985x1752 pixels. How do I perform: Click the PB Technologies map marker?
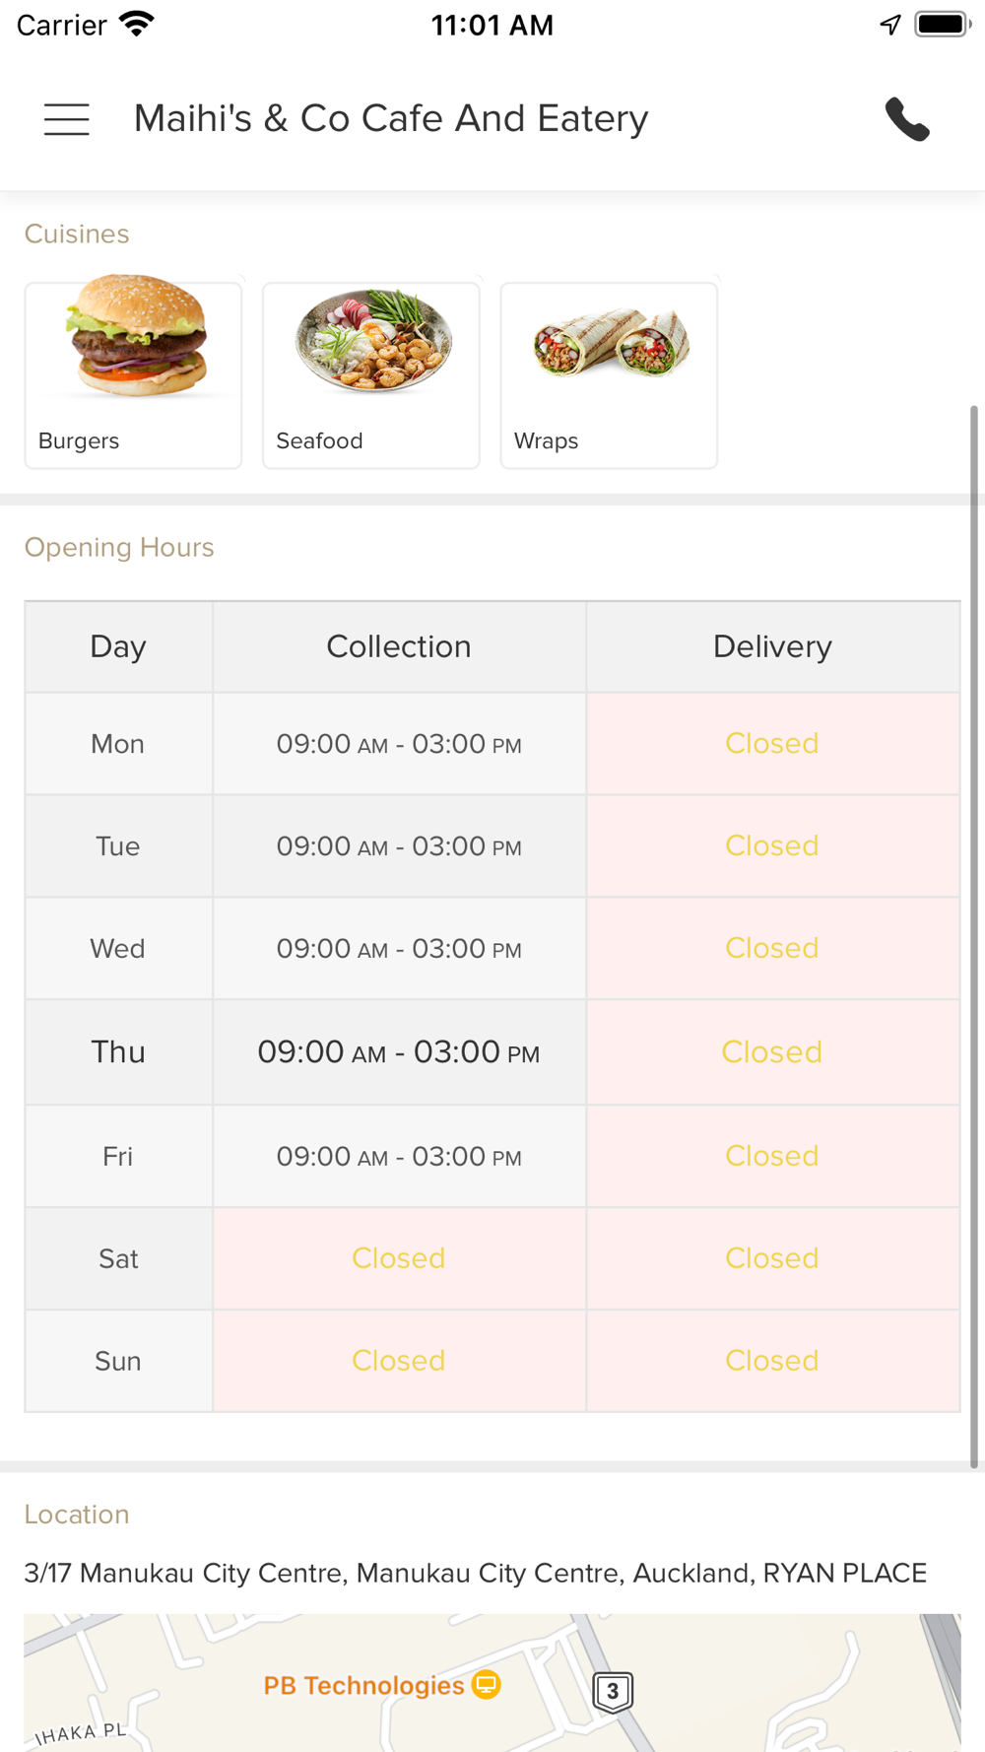click(486, 1684)
